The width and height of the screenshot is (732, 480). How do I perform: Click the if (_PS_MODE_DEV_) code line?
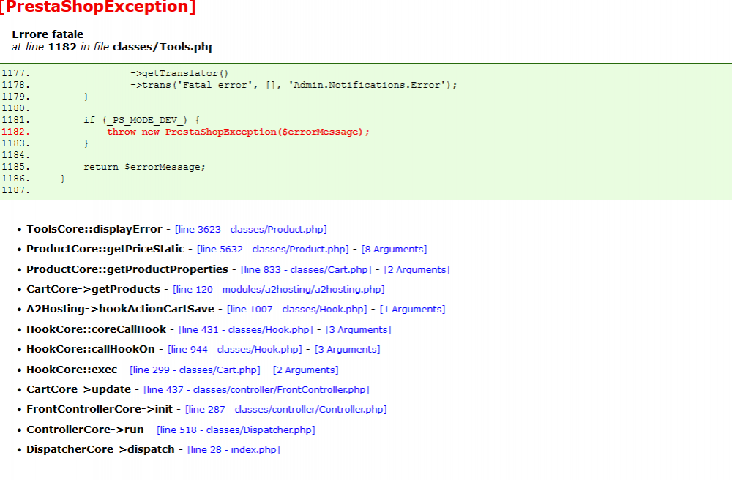(x=142, y=120)
